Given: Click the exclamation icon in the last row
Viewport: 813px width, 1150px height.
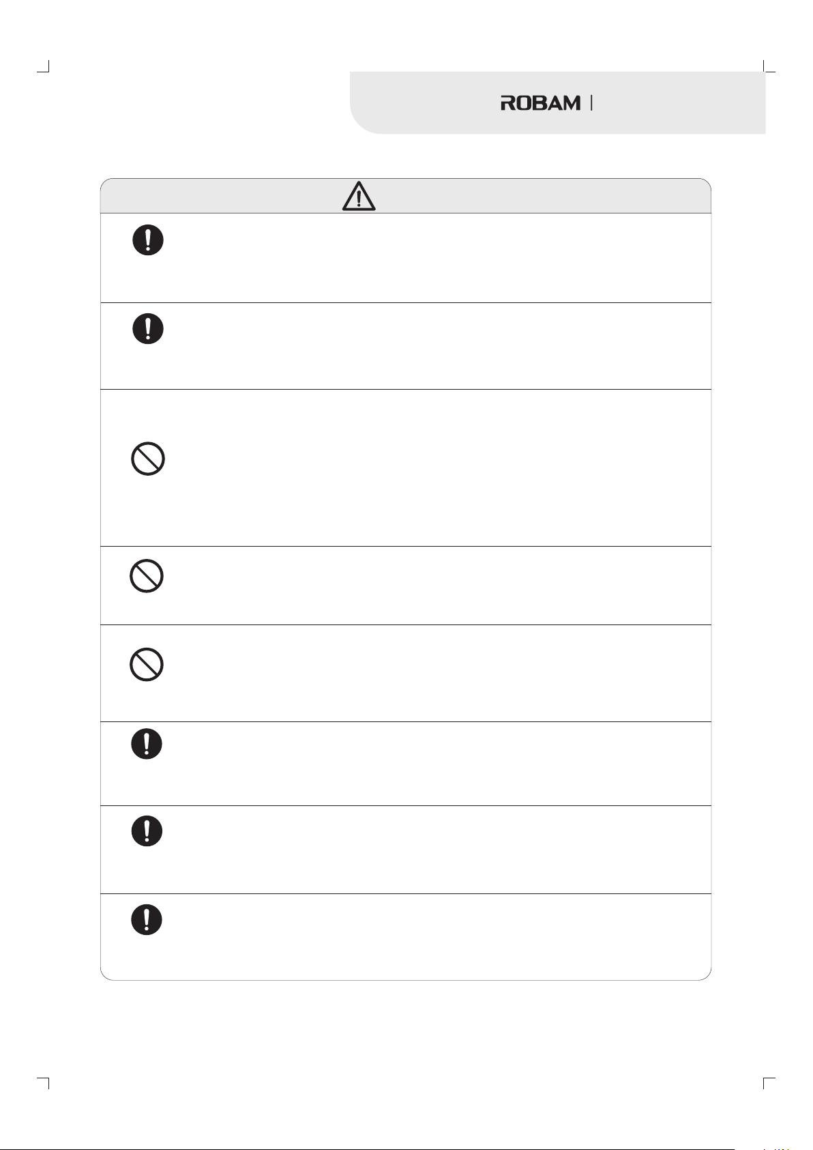Looking at the screenshot, I should click(x=147, y=919).
